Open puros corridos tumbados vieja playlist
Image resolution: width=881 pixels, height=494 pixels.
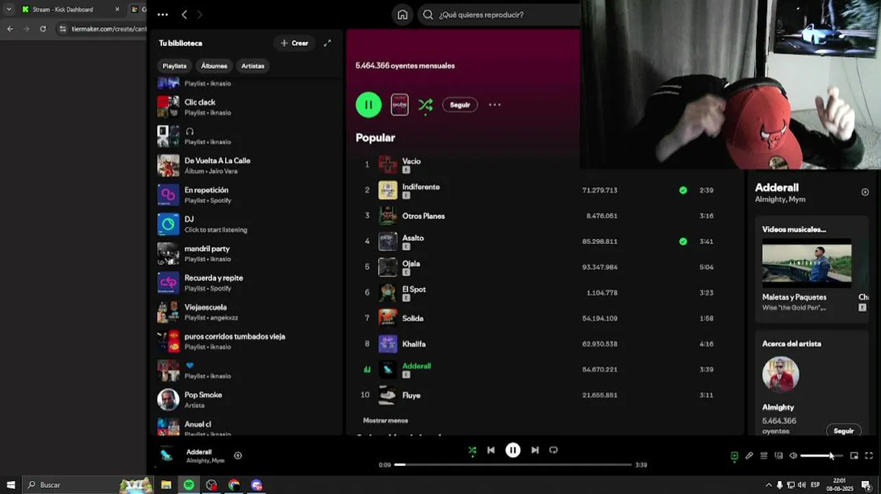coord(247,342)
